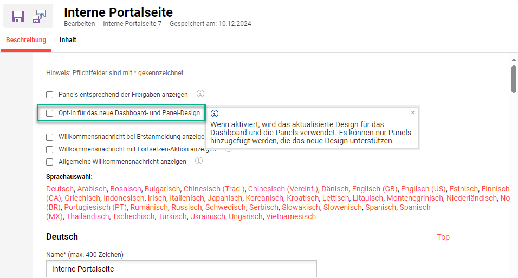The height and width of the screenshot is (278, 518).
Task: Switch to the Inhalt tab
Action: tap(68, 40)
